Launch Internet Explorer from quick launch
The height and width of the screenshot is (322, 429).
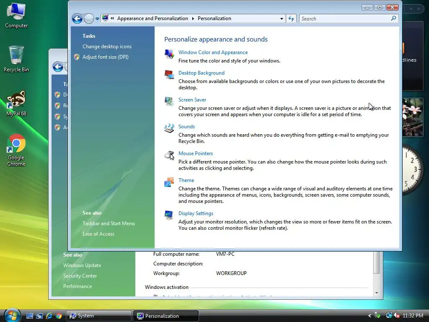tap(49, 316)
